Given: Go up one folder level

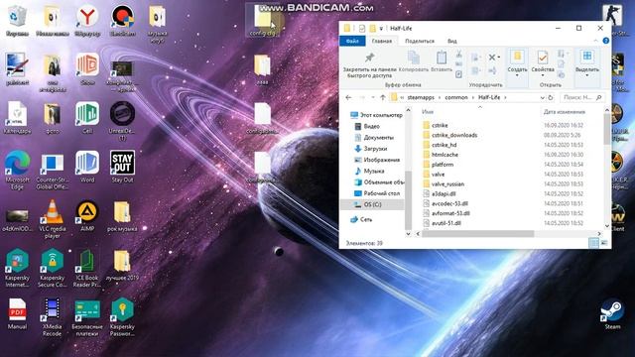Looking at the screenshot, I should point(383,97).
